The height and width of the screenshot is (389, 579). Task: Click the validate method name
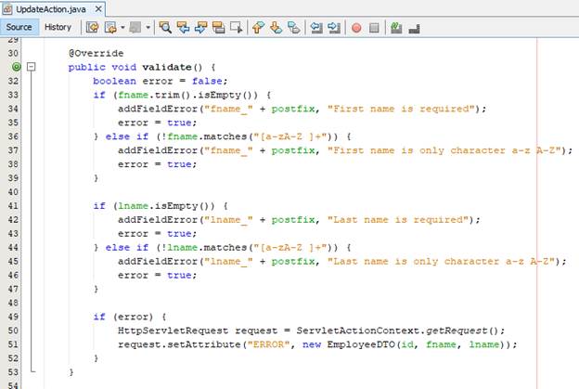(x=166, y=67)
